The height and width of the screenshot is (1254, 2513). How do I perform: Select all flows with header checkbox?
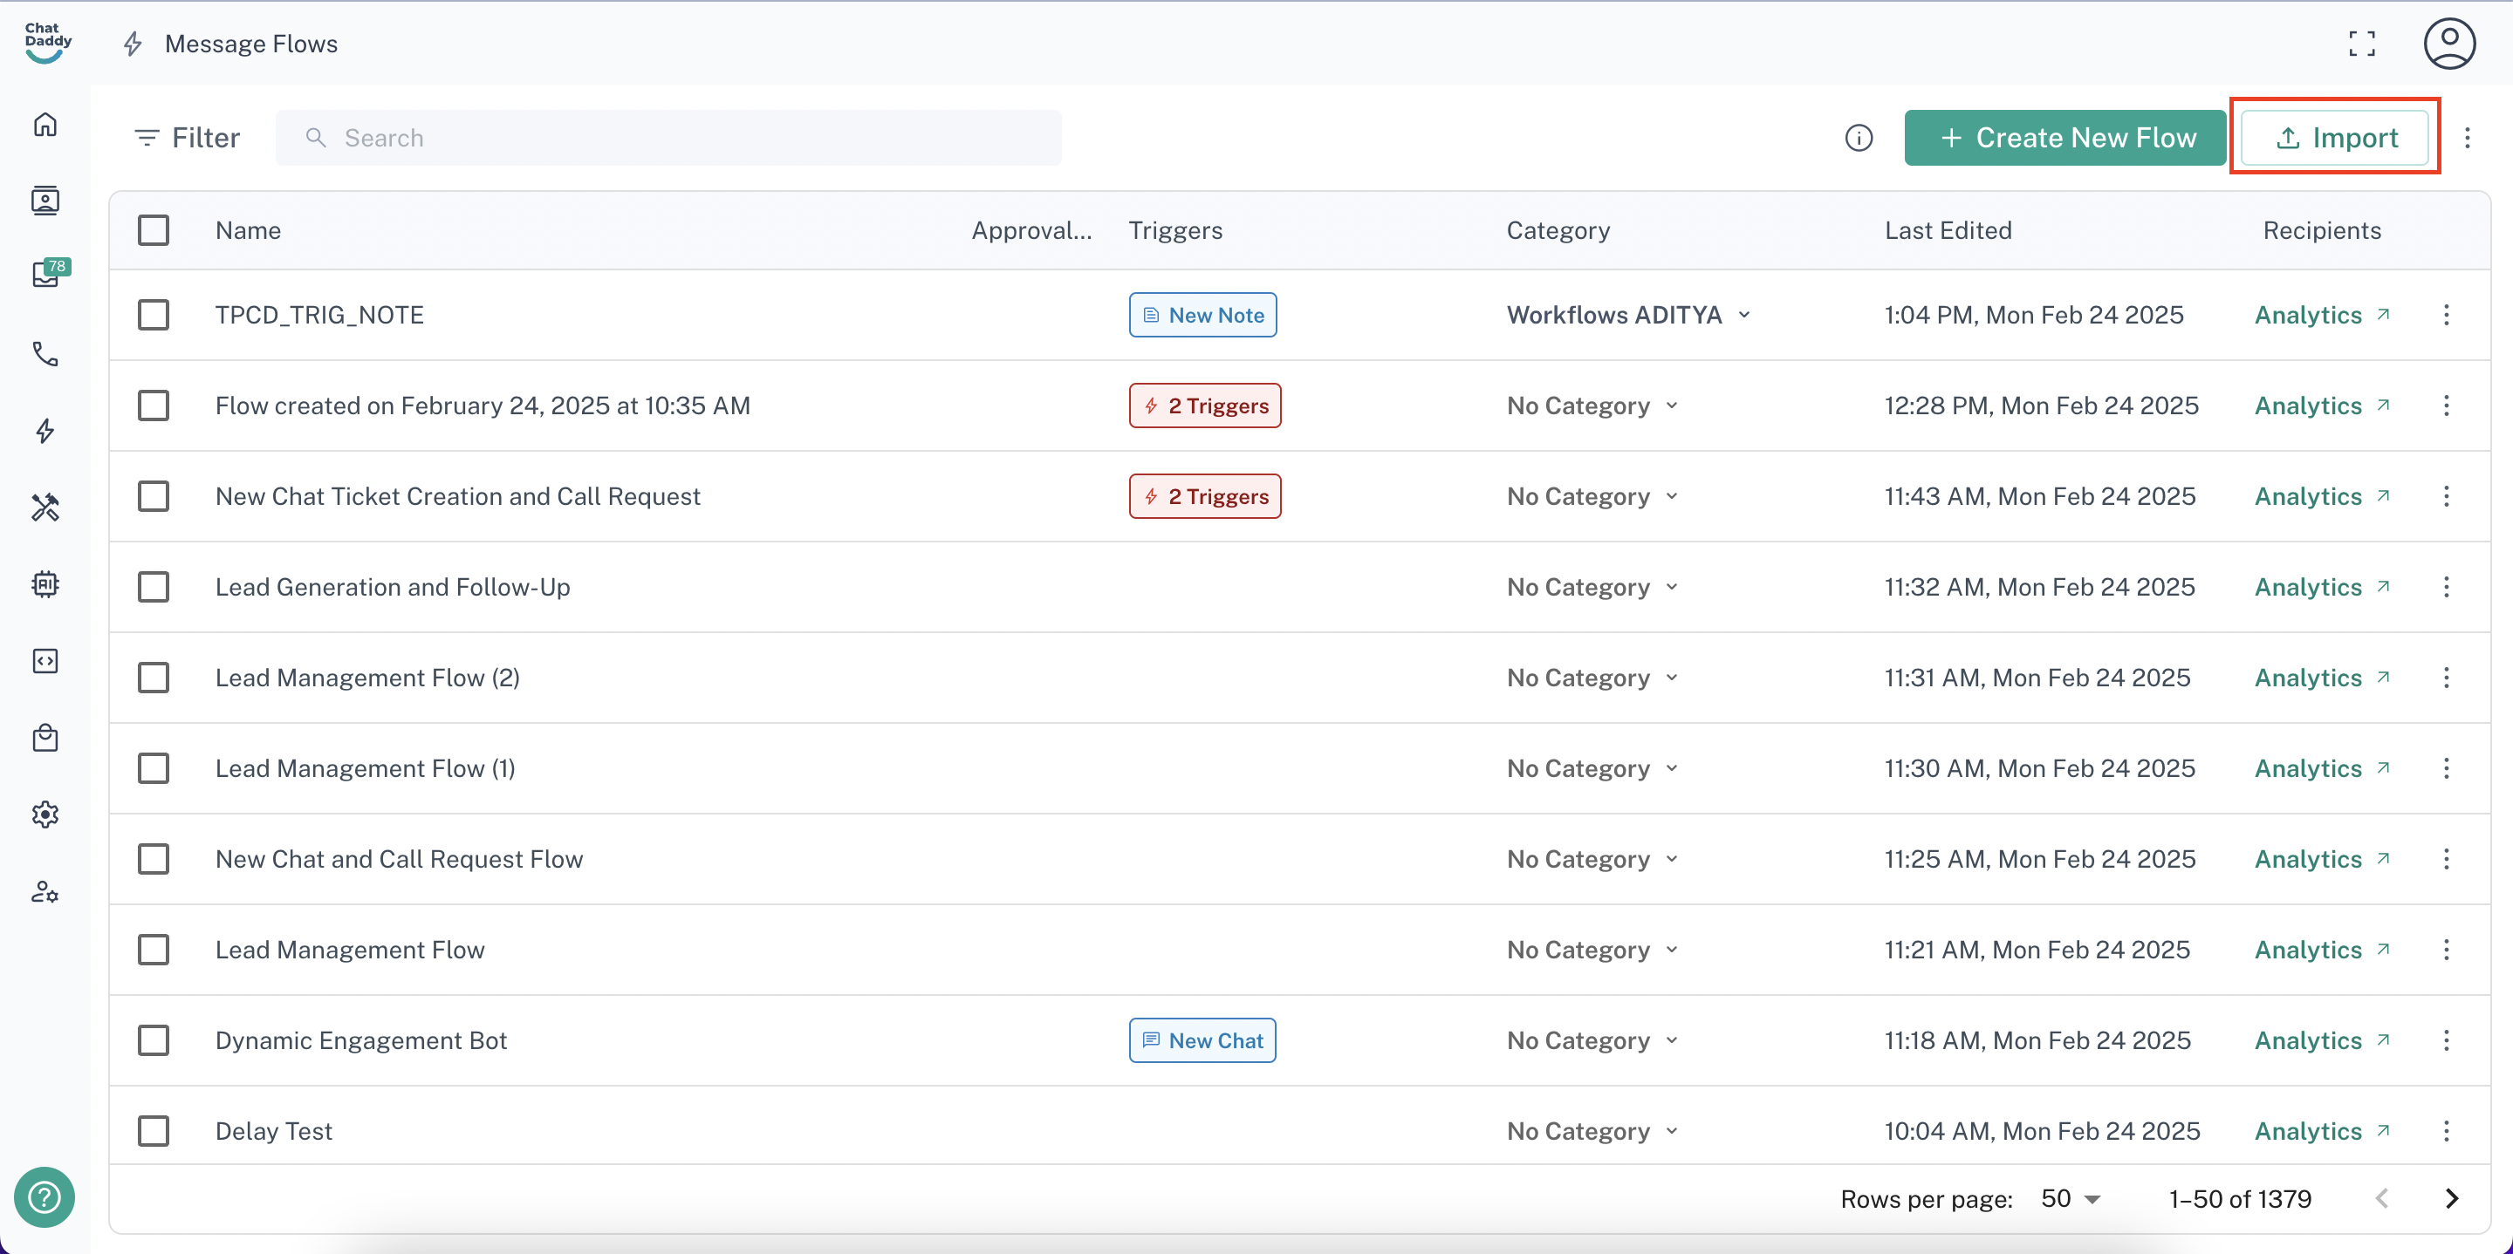154,229
